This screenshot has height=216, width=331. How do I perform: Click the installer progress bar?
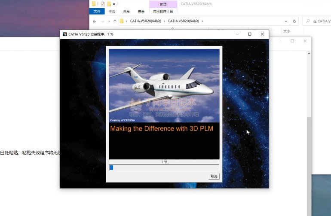point(164,167)
